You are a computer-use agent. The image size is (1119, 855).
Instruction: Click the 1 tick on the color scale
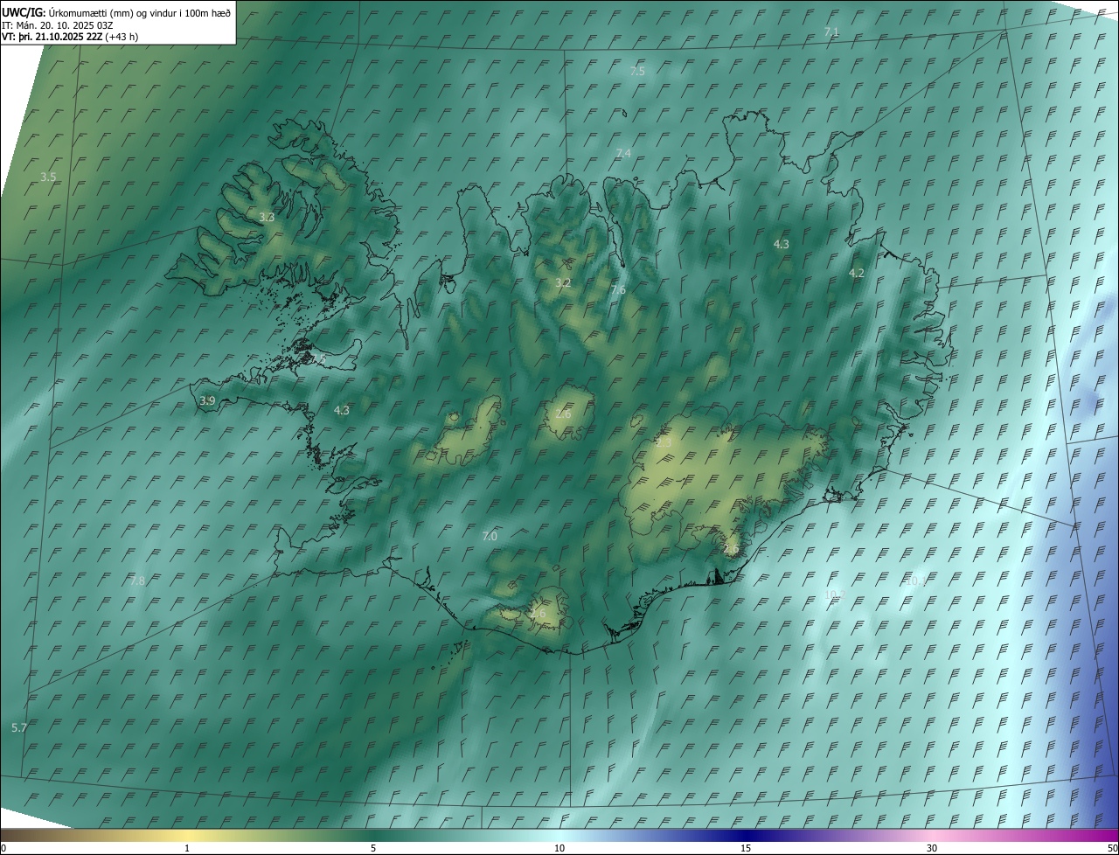tap(187, 848)
